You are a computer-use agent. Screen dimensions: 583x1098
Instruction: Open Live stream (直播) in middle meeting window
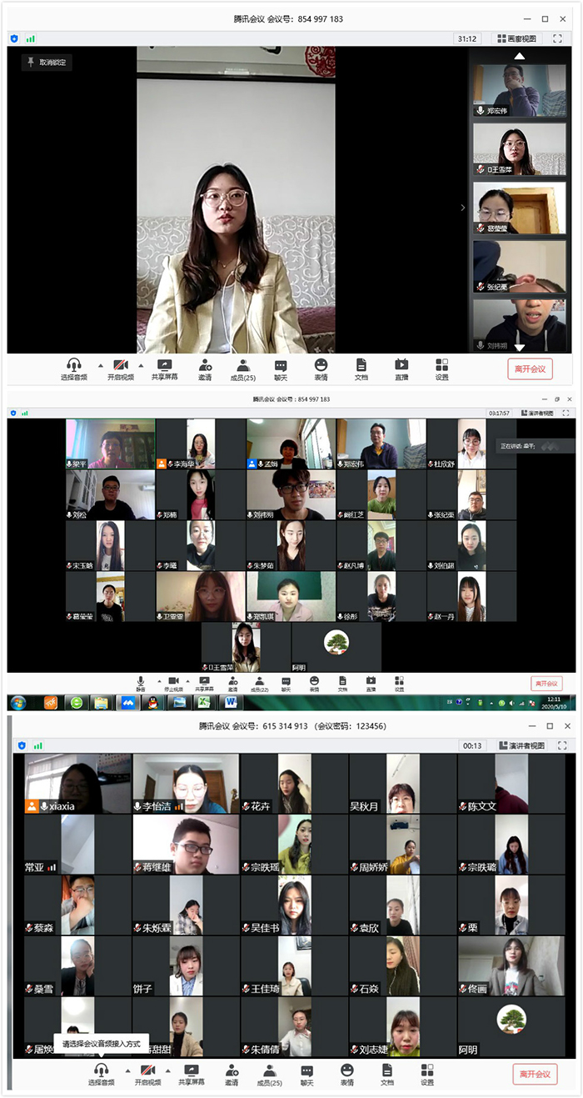pos(371,684)
